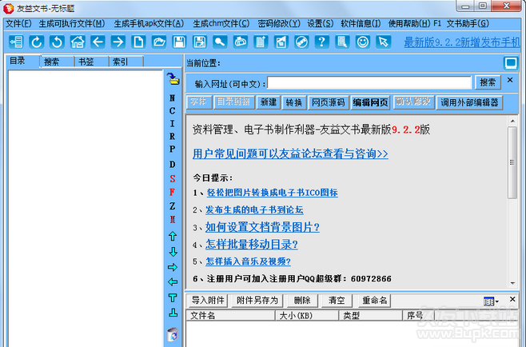Click the letter Z sidebar icon
Screen dimensions: 526x347
coord(173,205)
